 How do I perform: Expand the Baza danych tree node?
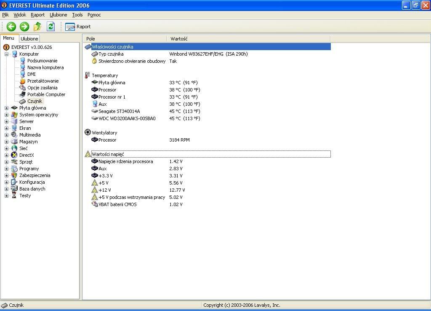7,189
